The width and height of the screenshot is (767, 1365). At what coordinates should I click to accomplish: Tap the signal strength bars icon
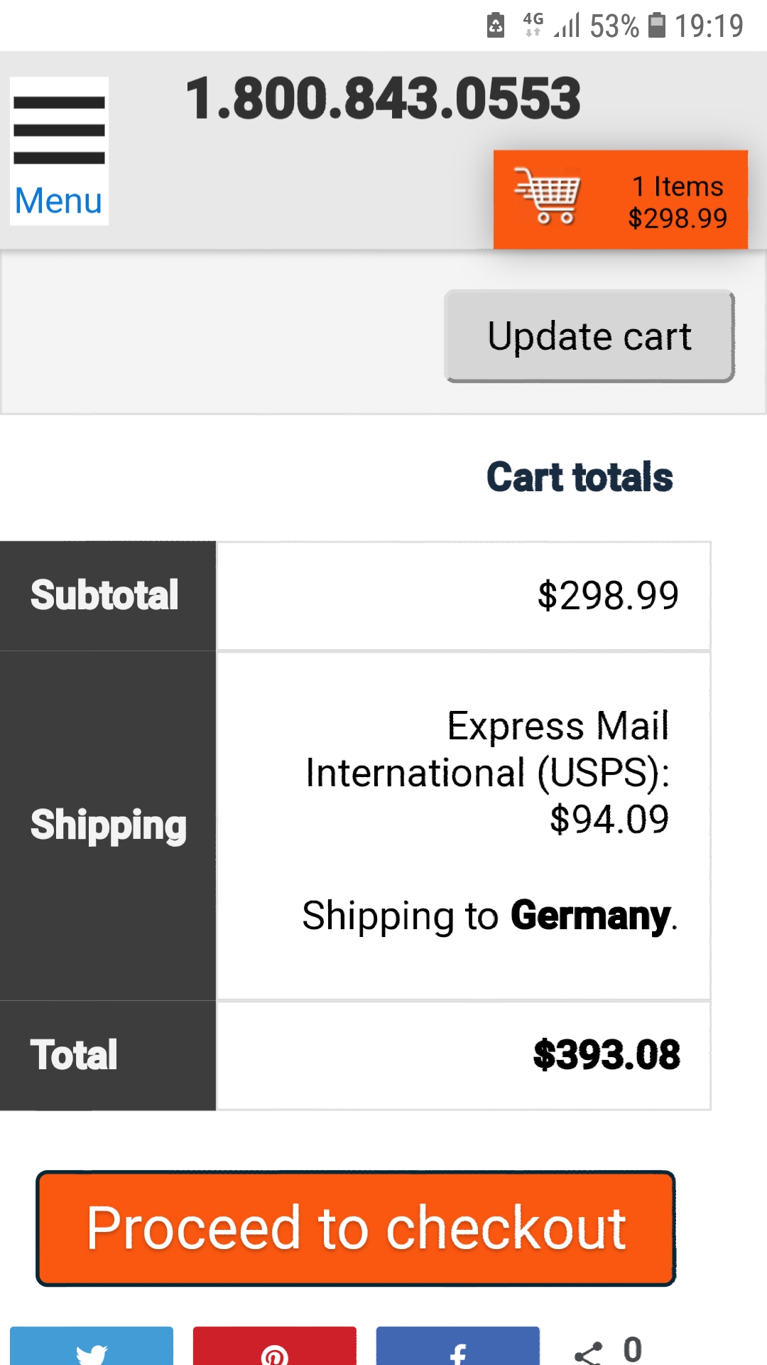pos(567,26)
